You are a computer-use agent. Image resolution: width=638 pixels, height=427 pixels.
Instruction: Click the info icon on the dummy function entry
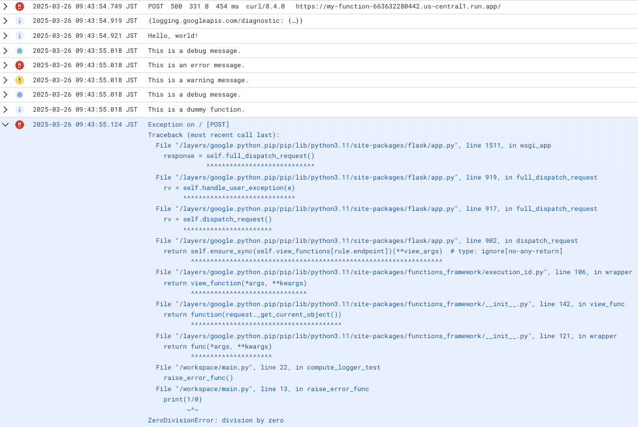click(x=19, y=109)
